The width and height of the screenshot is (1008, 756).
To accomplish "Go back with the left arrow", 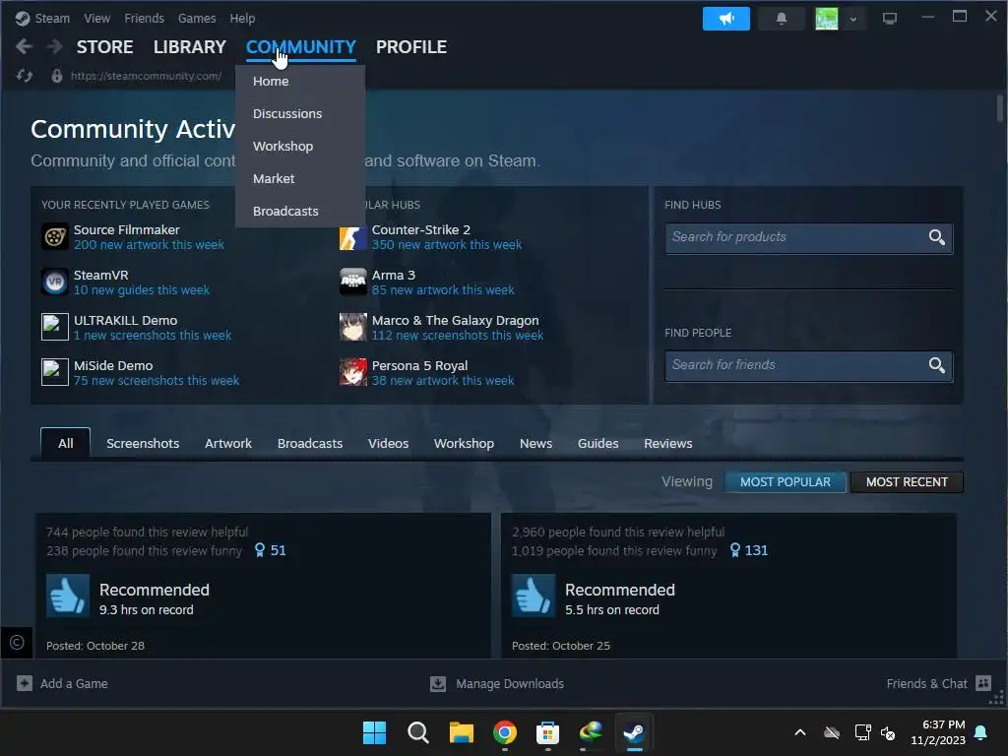I will pos(24,46).
